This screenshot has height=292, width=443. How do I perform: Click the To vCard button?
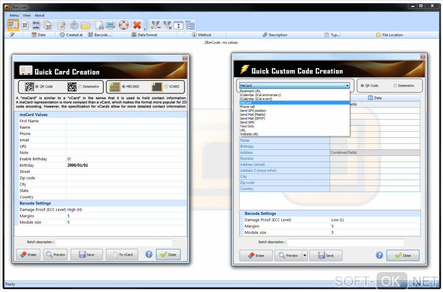[122, 254]
